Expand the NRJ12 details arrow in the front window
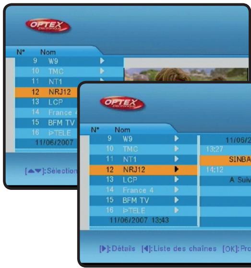The height and width of the screenshot is (268, 251). point(177,169)
